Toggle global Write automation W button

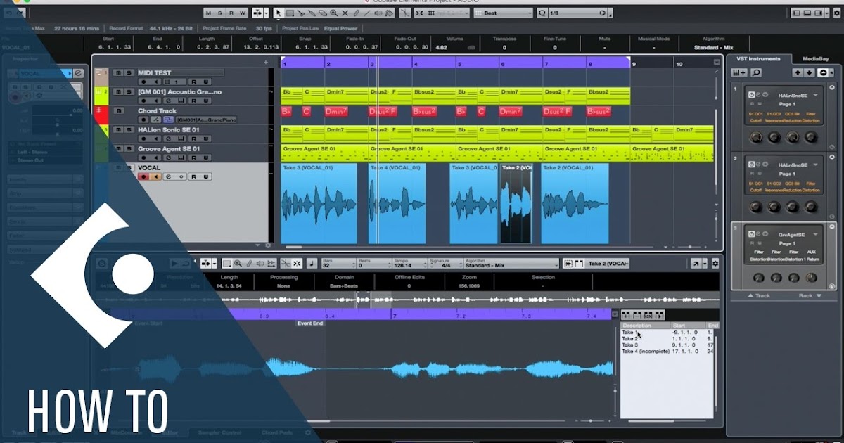point(243,13)
